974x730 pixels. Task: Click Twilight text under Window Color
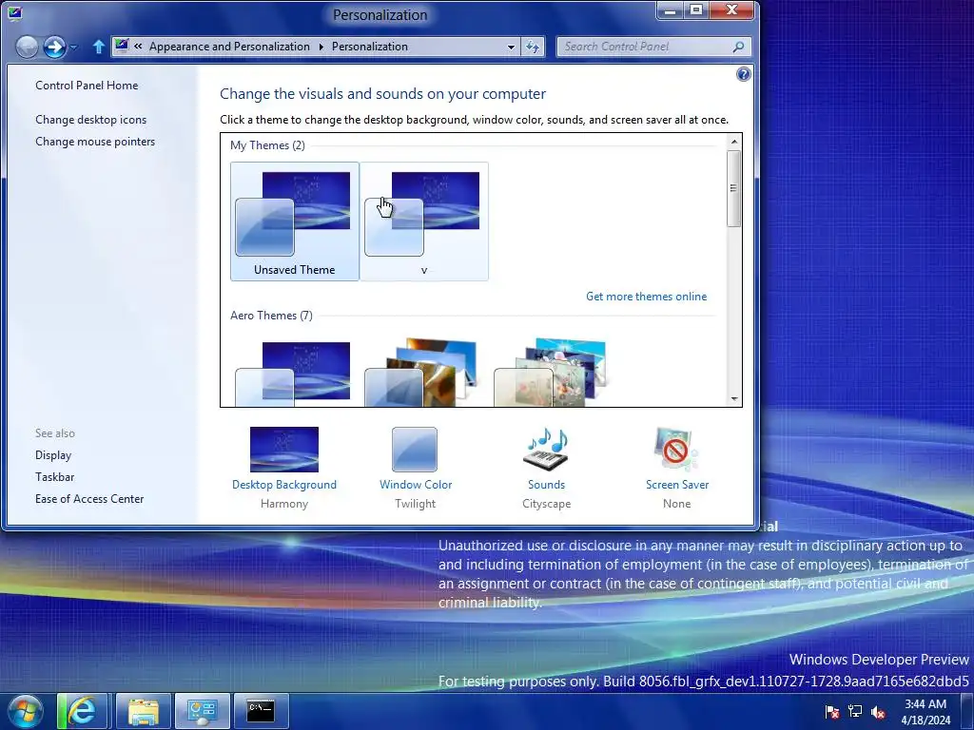[x=415, y=504]
